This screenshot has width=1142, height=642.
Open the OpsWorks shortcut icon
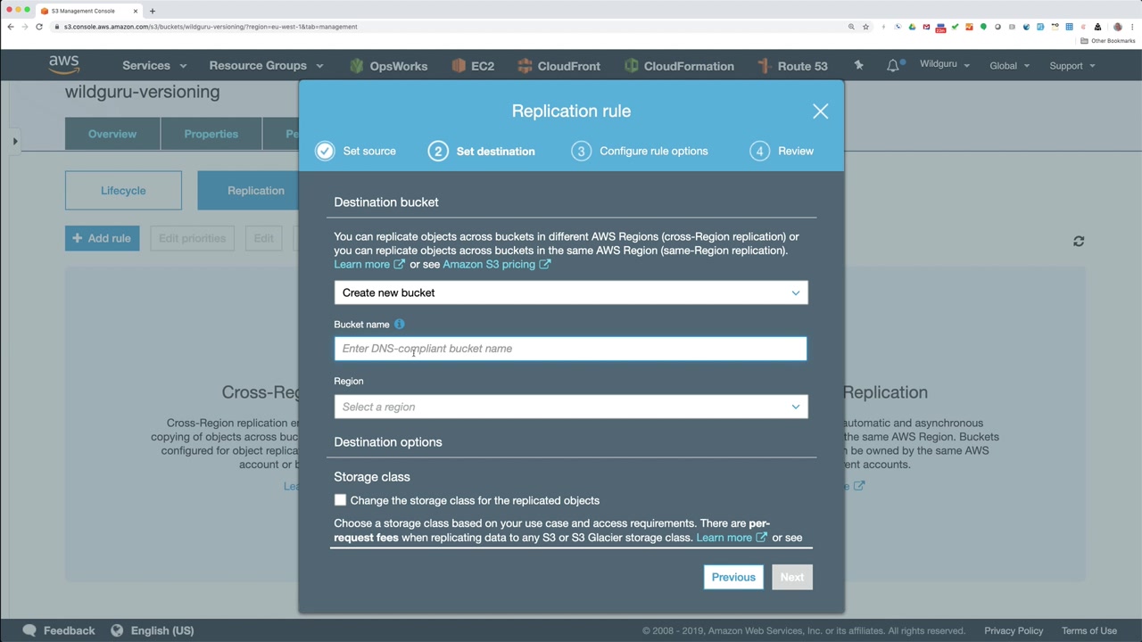(x=357, y=66)
